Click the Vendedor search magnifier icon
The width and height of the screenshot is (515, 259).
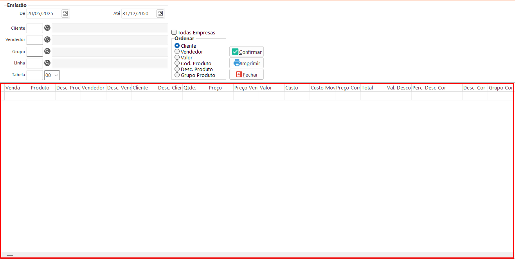point(47,39)
